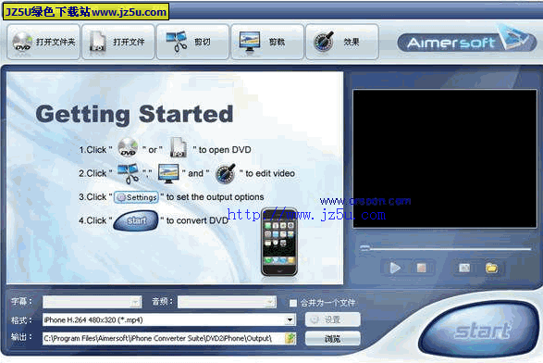The image size is (543, 363).
Task: Open the 剪裁 crop monitor tool
Action: pyautogui.click(x=267, y=42)
